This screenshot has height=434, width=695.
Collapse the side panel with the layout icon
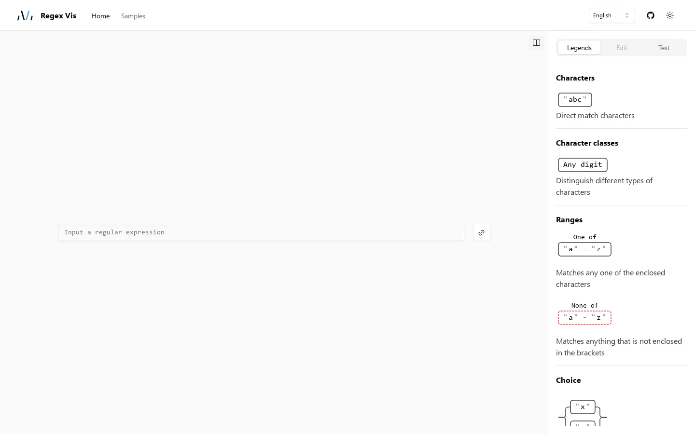pos(536,43)
